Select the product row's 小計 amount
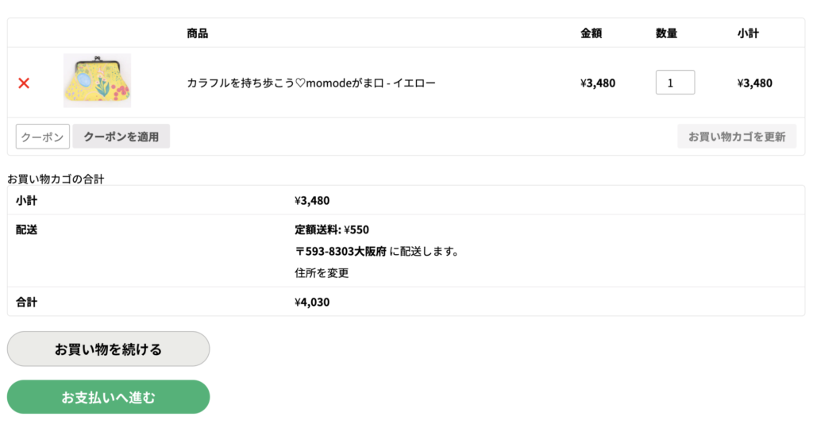The height and width of the screenshot is (428, 813). pyautogui.click(x=754, y=83)
